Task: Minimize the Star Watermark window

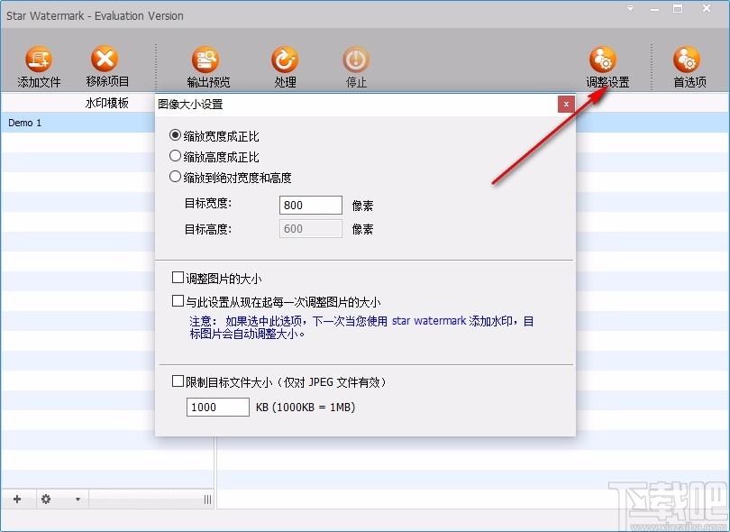Action: click(654, 9)
